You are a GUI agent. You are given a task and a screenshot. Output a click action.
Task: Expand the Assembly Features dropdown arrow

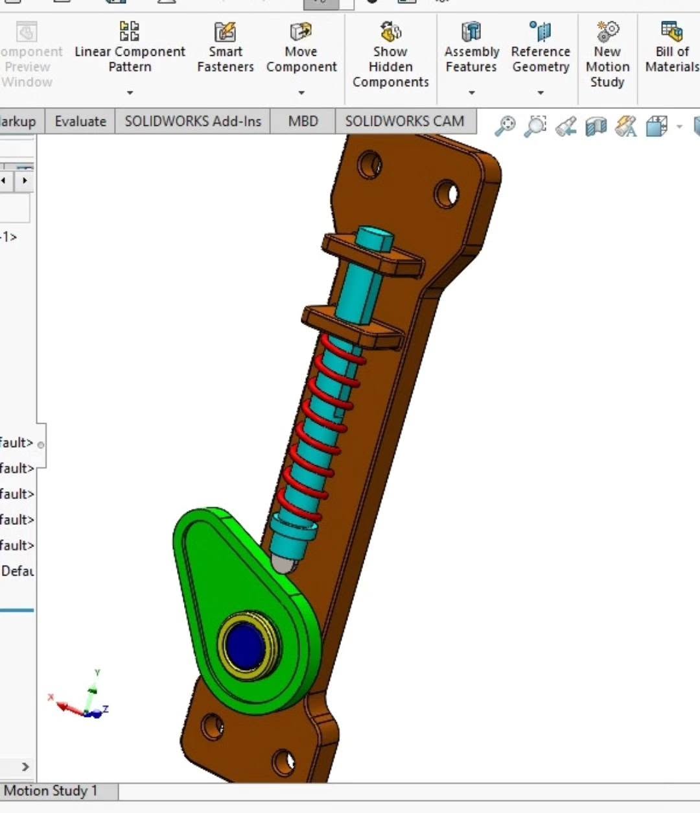tap(471, 93)
